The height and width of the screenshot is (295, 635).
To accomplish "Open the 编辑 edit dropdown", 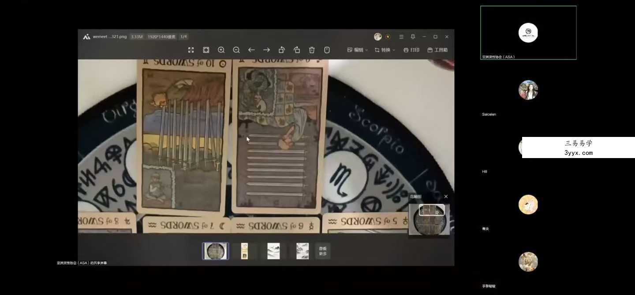I will pyautogui.click(x=358, y=50).
